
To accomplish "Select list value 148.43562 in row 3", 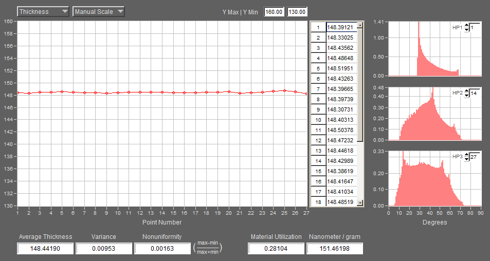I will click(x=341, y=48).
